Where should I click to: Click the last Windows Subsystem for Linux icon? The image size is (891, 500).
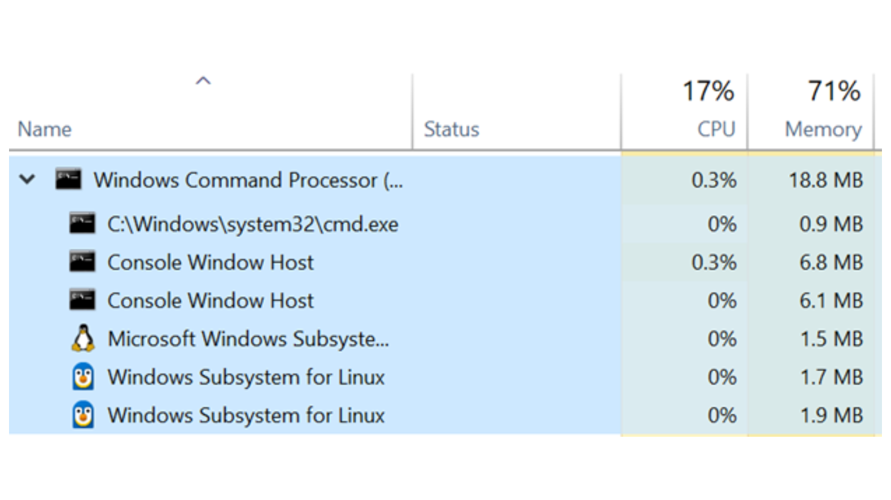tap(83, 415)
